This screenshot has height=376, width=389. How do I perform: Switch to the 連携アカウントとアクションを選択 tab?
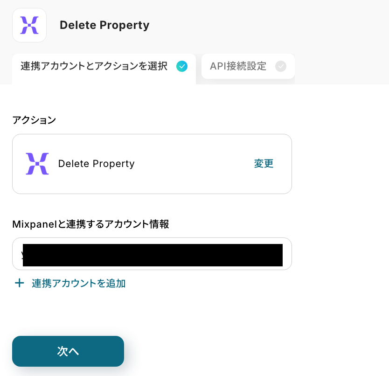pos(94,66)
